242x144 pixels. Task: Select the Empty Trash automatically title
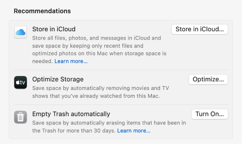71,114
